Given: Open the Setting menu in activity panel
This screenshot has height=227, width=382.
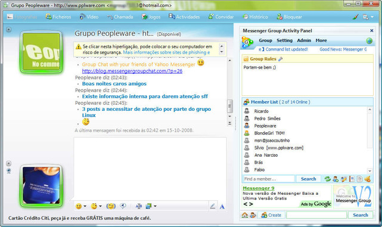Looking at the screenshot, I should (284, 41).
